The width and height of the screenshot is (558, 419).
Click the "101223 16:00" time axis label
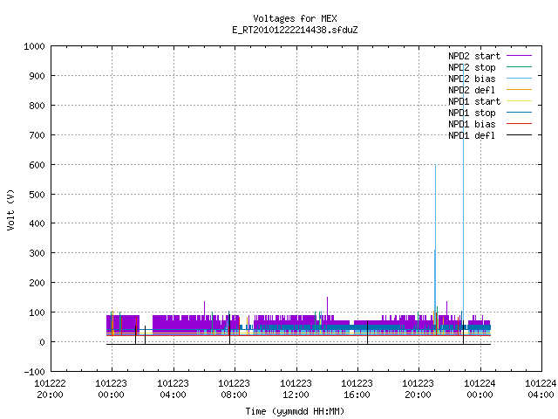[357, 388]
